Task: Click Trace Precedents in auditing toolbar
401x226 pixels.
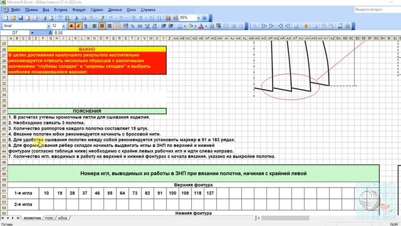Action: [x=264, y=26]
